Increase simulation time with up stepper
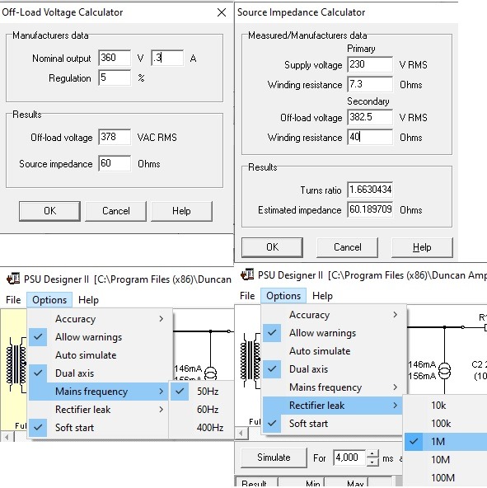Image resolution: width=487 pixels, height=488 pixels. (372, 453)
